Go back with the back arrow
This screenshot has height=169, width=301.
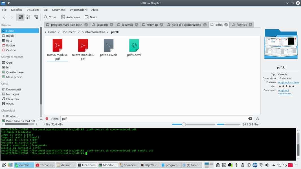tap(4, 17)
